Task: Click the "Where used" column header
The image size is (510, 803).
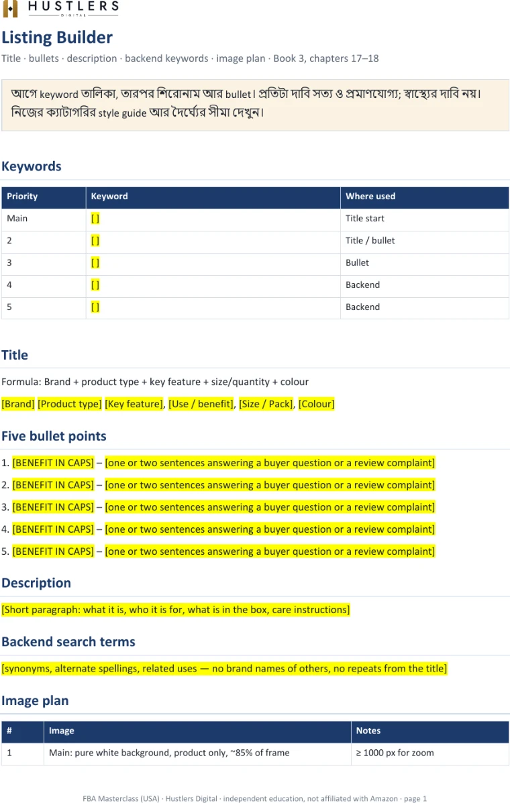Action: click(x=425, y=197)
